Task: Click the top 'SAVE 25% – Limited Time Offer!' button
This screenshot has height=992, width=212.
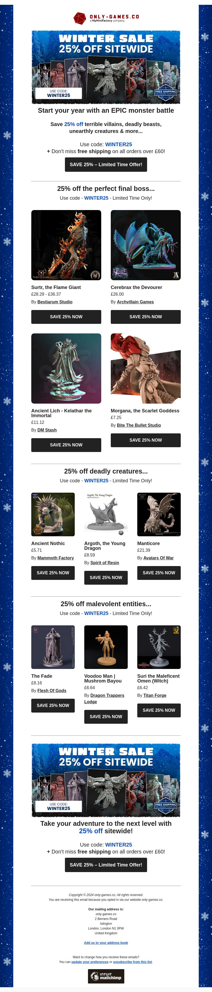Action: [x=106, y=164]
